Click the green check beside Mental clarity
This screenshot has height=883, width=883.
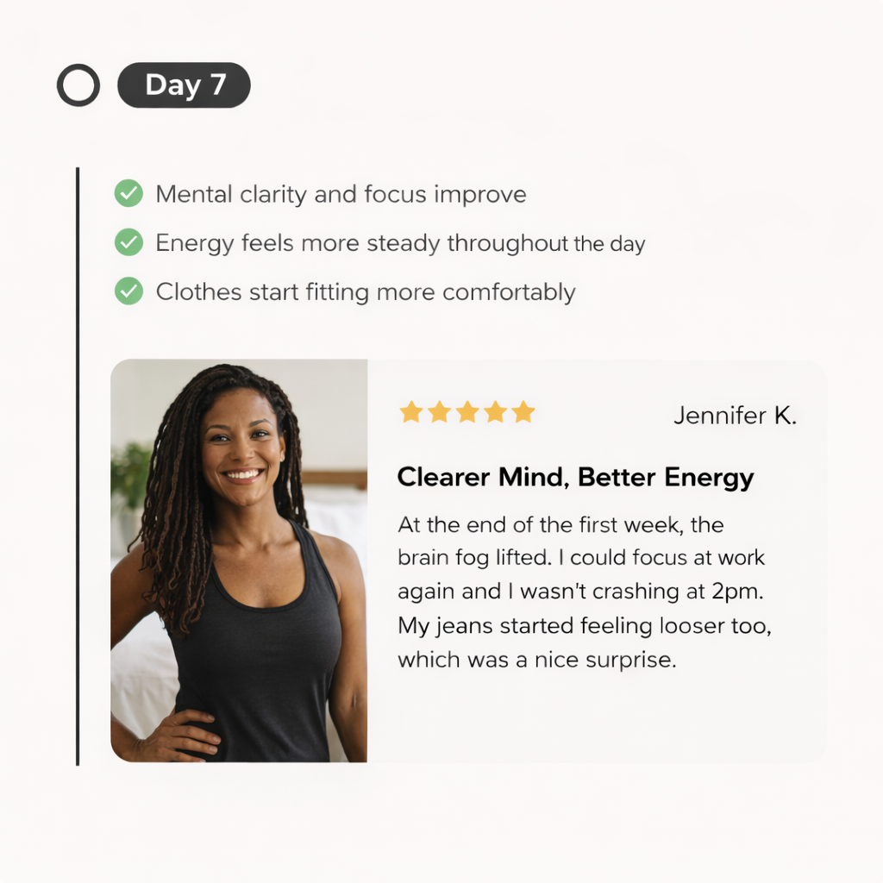(x=129, y=193)
